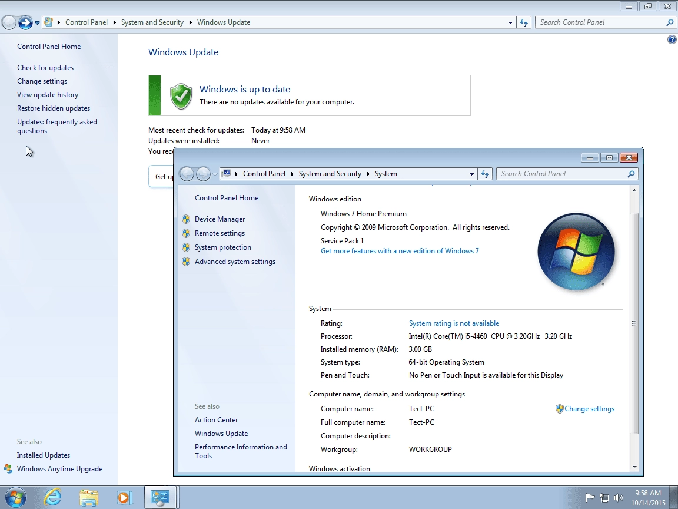Open Windows Explorer folder icon on taskbar

point(89,498)
